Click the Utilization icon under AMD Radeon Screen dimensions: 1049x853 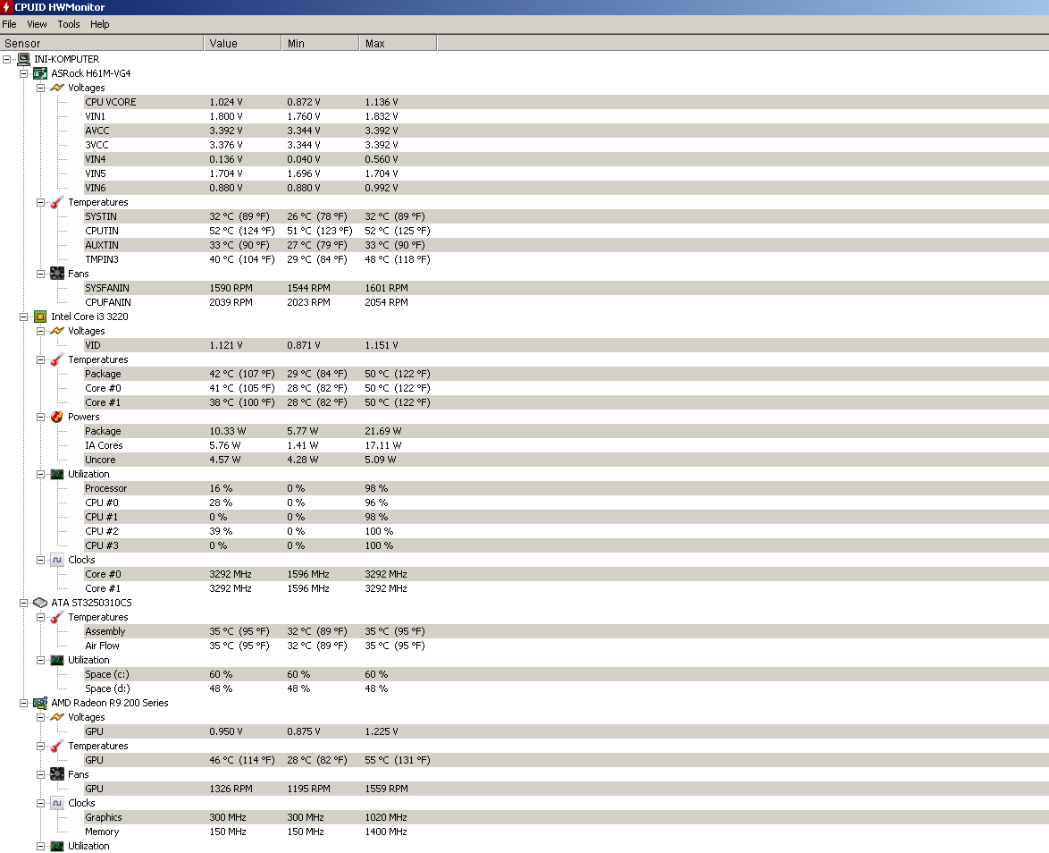(57, 847)
